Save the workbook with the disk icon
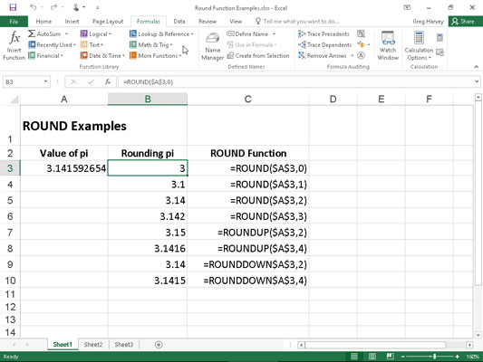 [13, 7]
